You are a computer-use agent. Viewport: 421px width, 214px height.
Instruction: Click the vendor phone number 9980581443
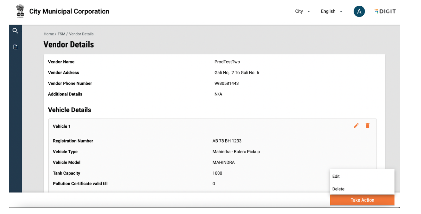pyautogui.click(x=226, y=83)
